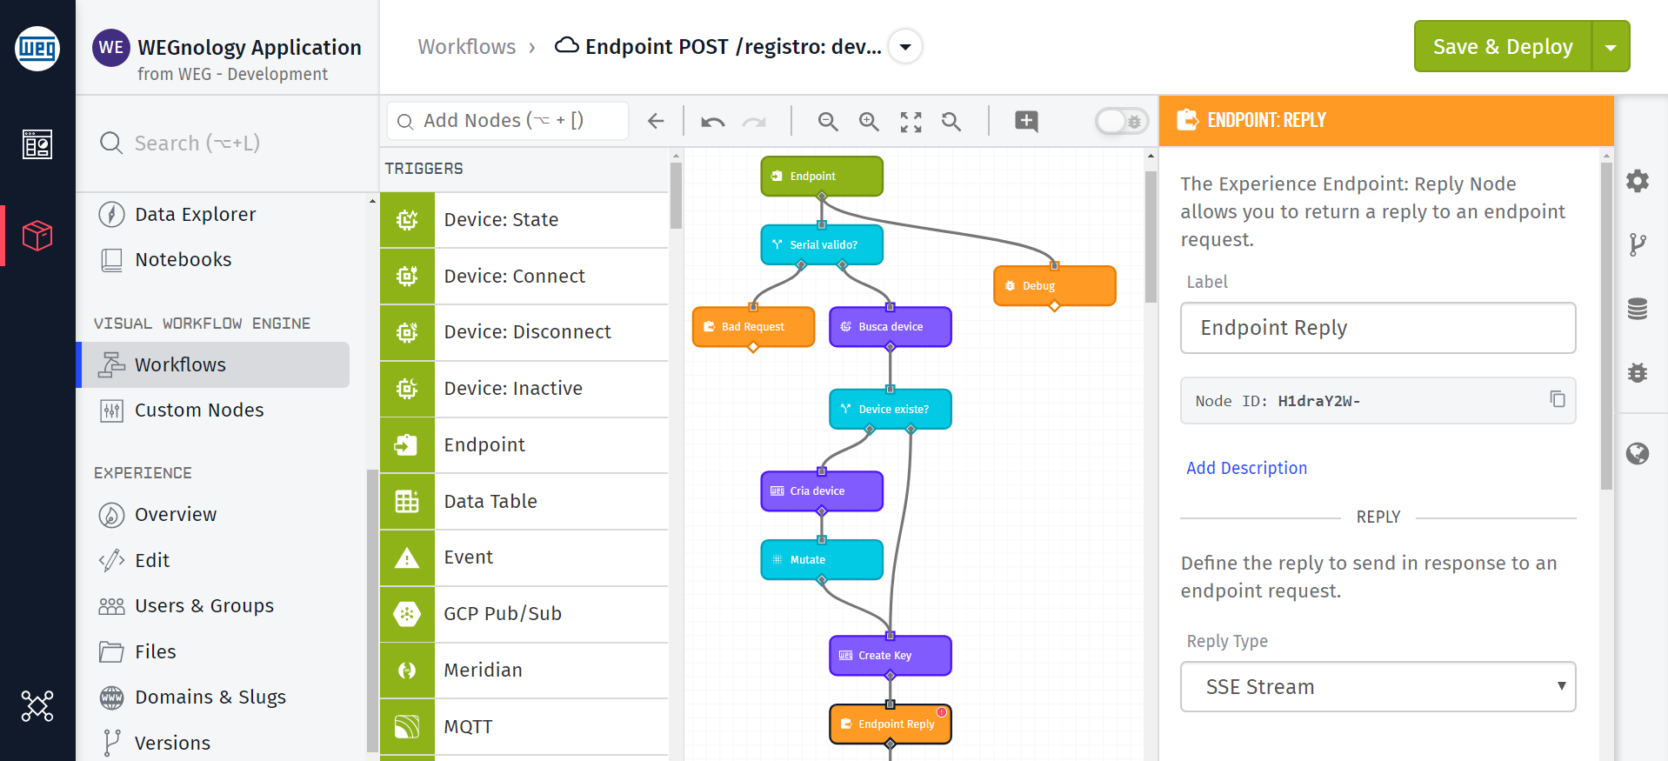Viewport: 1668px width, 761px height.
Task: Choose Event trigger from palette
Action: click(x=524, y=557)
